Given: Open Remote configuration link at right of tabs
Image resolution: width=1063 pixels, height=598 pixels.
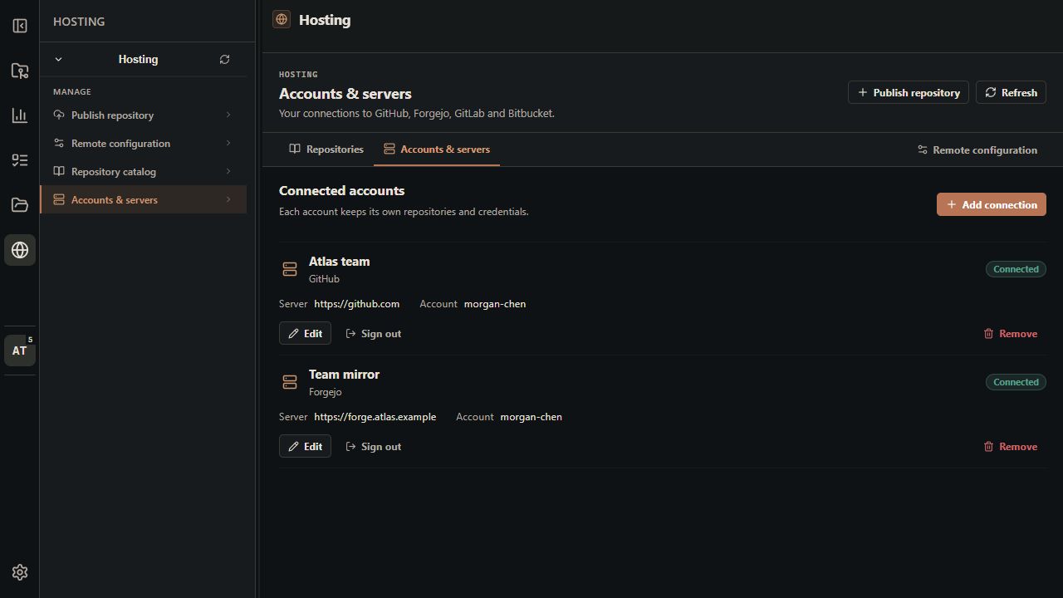Looking at the screenshot, I should point(977,150).
